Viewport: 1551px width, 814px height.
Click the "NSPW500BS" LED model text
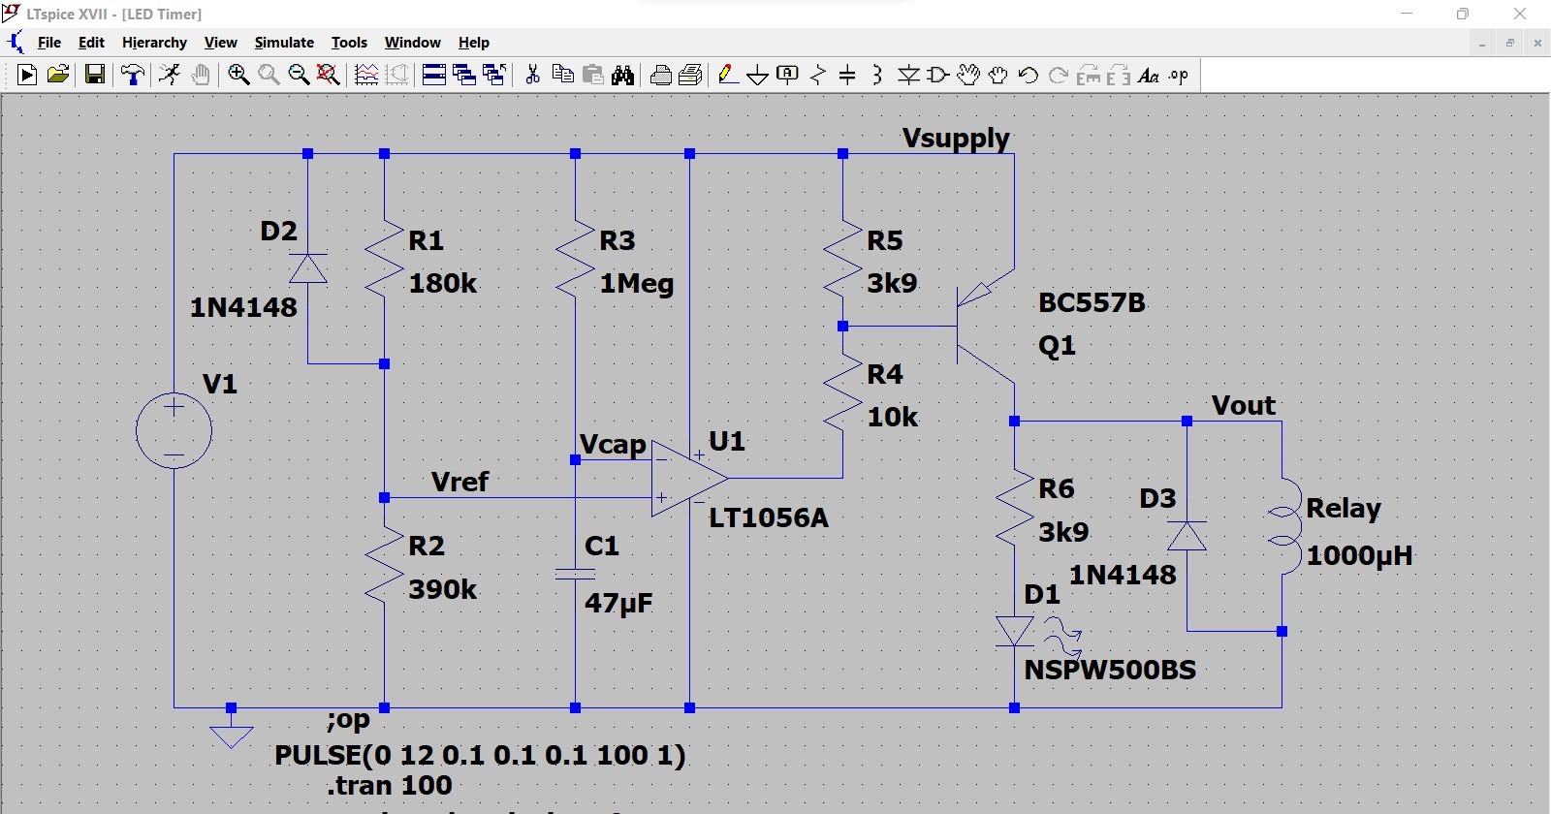[x=1110, y=670]
